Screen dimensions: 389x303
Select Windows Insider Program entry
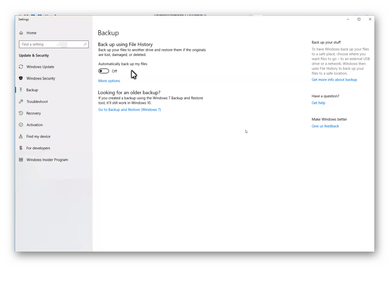coord(47,160)
